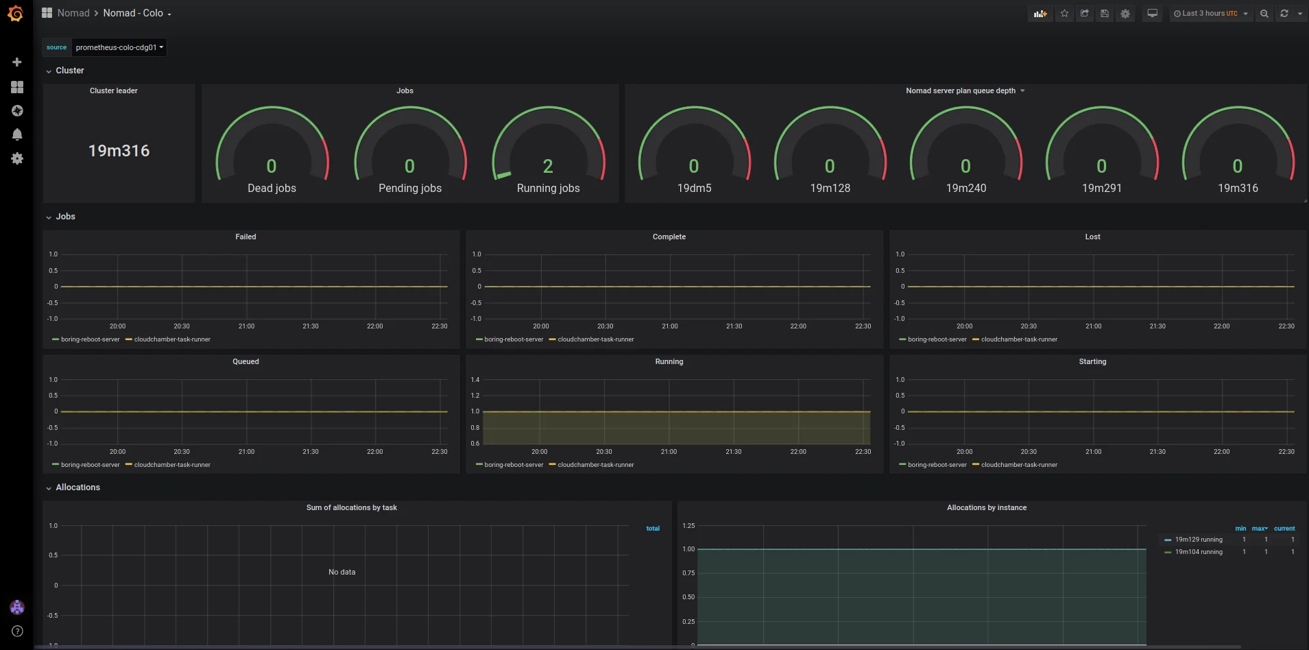Open the prometheus-colo-cdg01 source dropdown
Screen dimensions: 1309x650
pos(119,47)
